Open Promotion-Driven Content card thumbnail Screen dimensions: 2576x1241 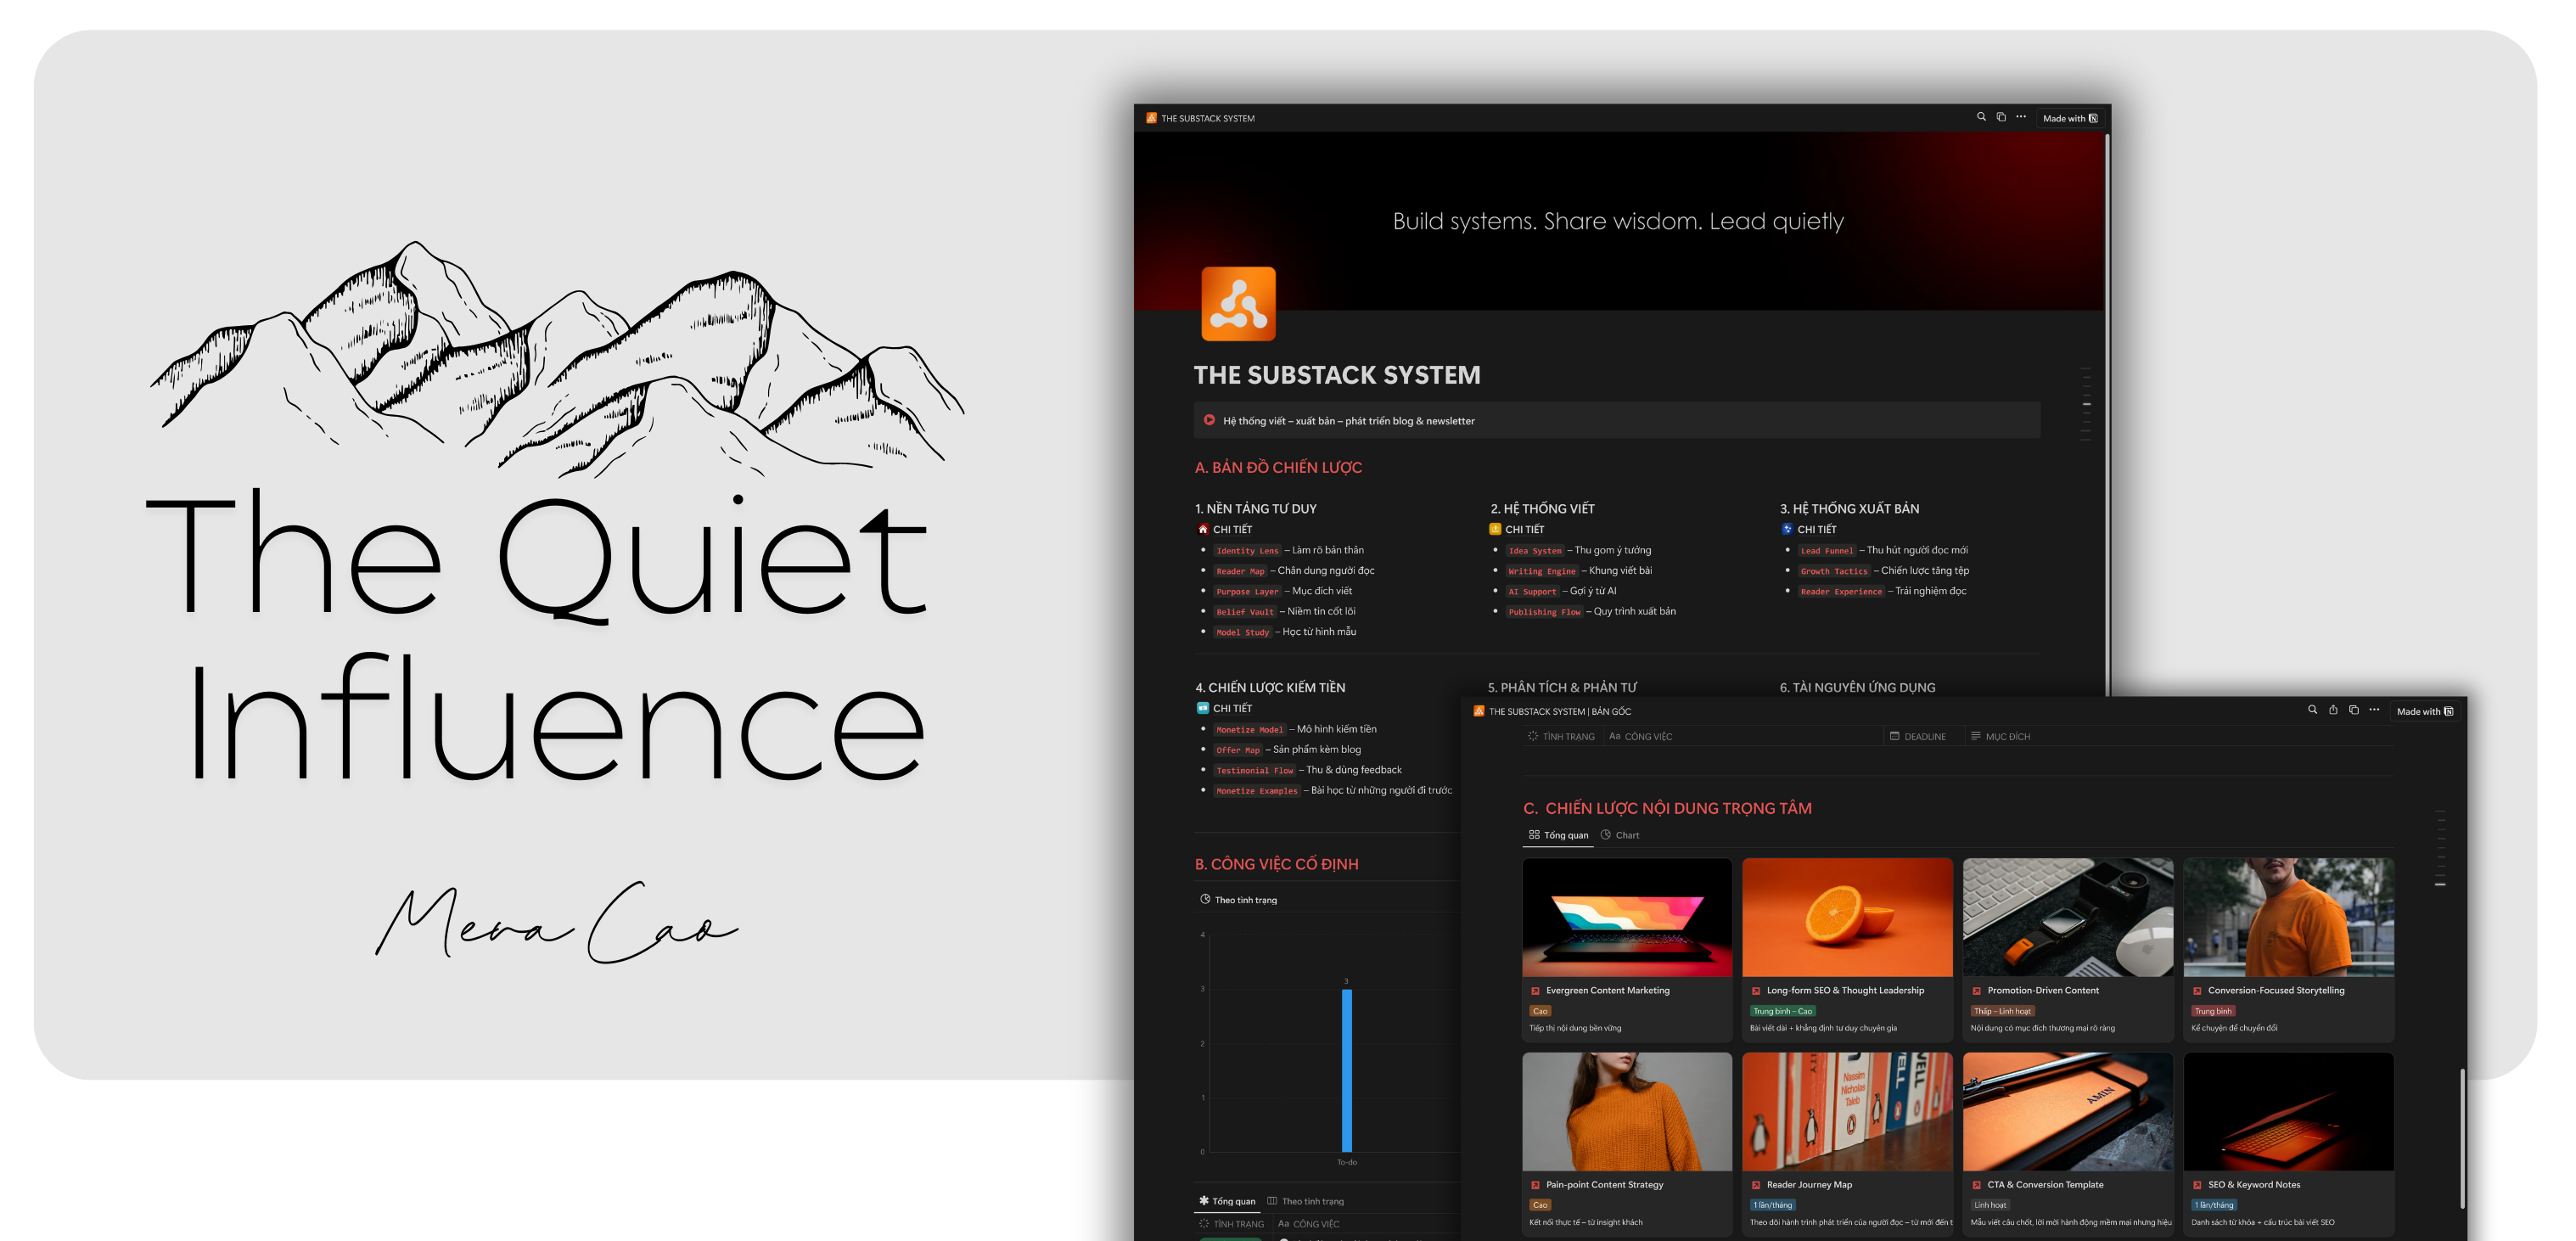[x=2068, y=917]
